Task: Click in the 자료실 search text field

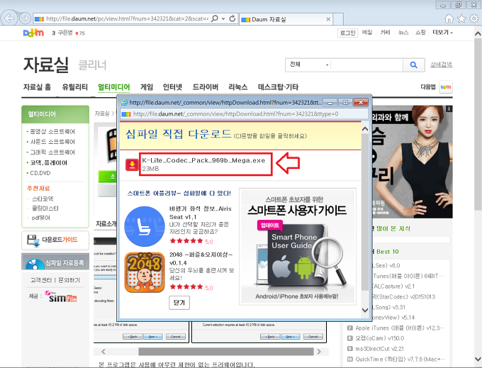Action: point(367,65)
